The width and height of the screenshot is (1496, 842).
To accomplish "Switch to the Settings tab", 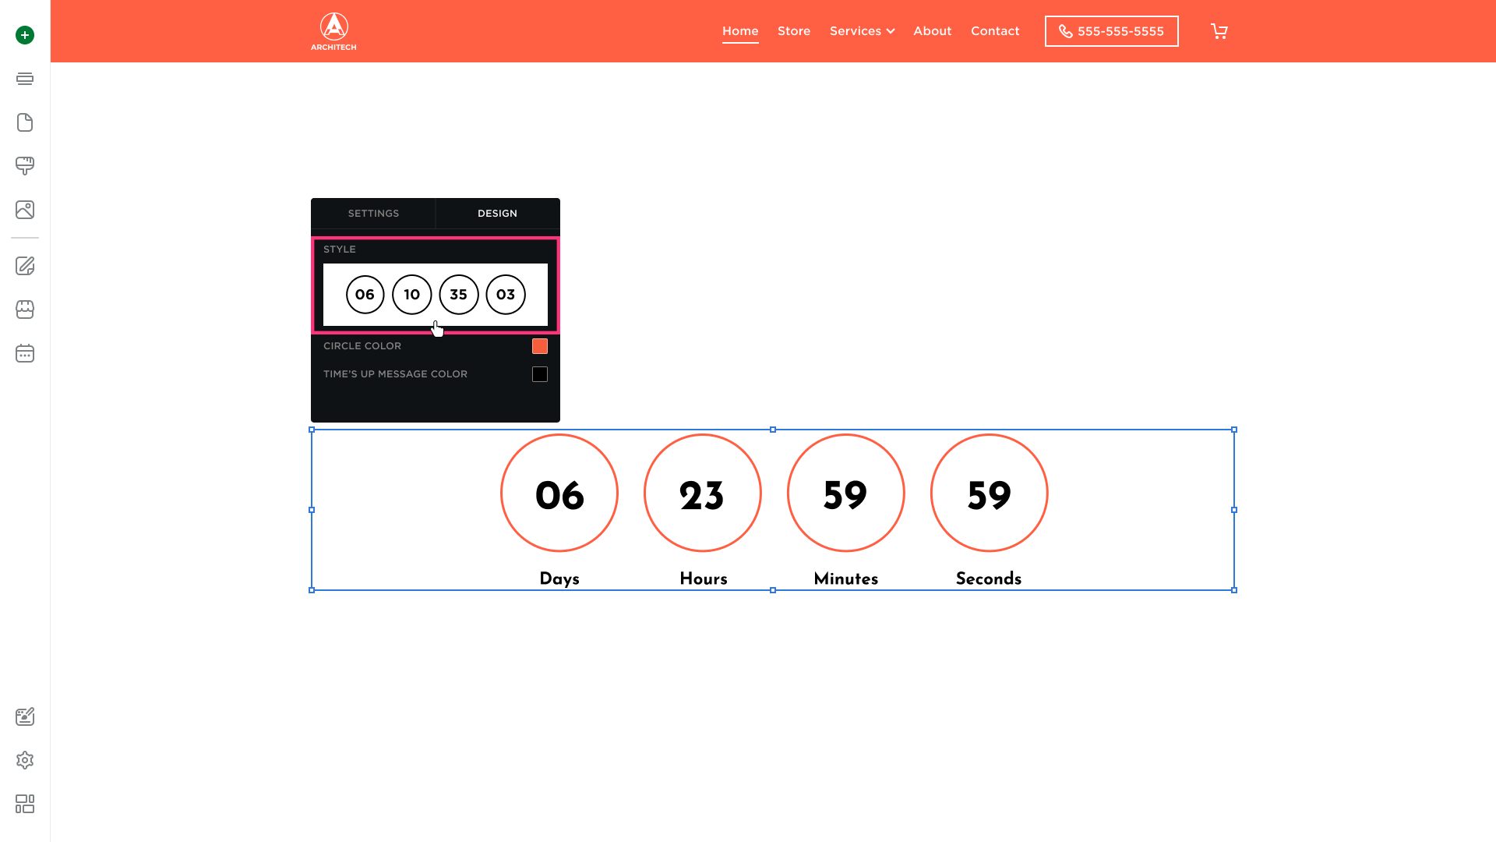I will click(x=373, y=214).
